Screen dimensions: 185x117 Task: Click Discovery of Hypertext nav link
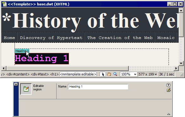[51, 38]
